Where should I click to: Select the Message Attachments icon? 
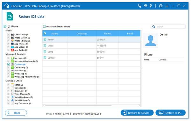12,61
